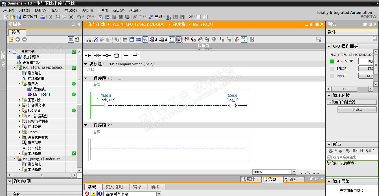Open zoom level 100% dropdown
The image size is (379, 196).
294,172
